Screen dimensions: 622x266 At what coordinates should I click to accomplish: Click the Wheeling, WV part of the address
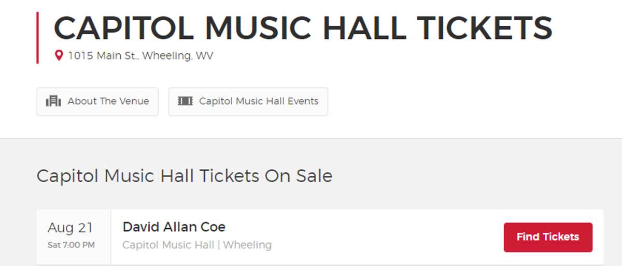(x=177, y=55)
